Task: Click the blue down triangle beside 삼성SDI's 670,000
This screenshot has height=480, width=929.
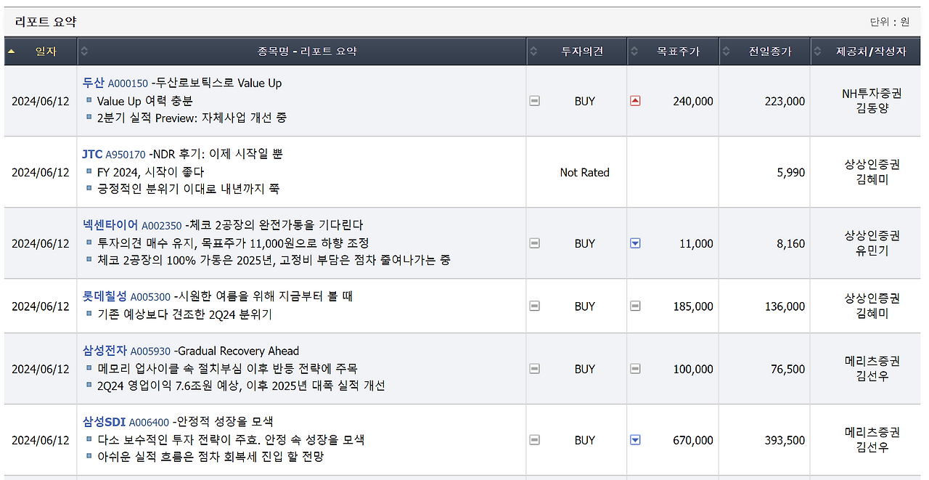Action: [635, 440]
